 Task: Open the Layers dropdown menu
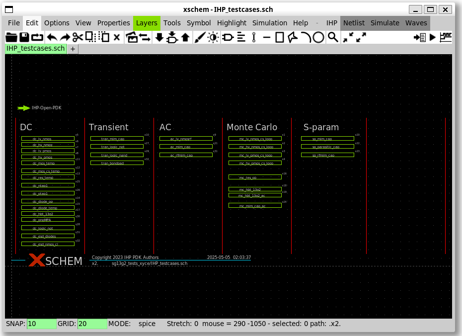coord(147,23)
